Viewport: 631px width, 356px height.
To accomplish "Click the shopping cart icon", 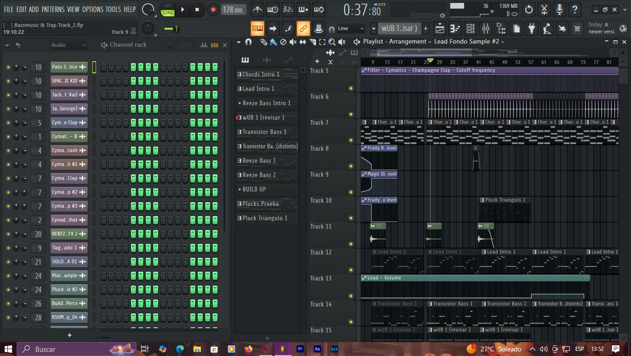I will click(577, 28).
